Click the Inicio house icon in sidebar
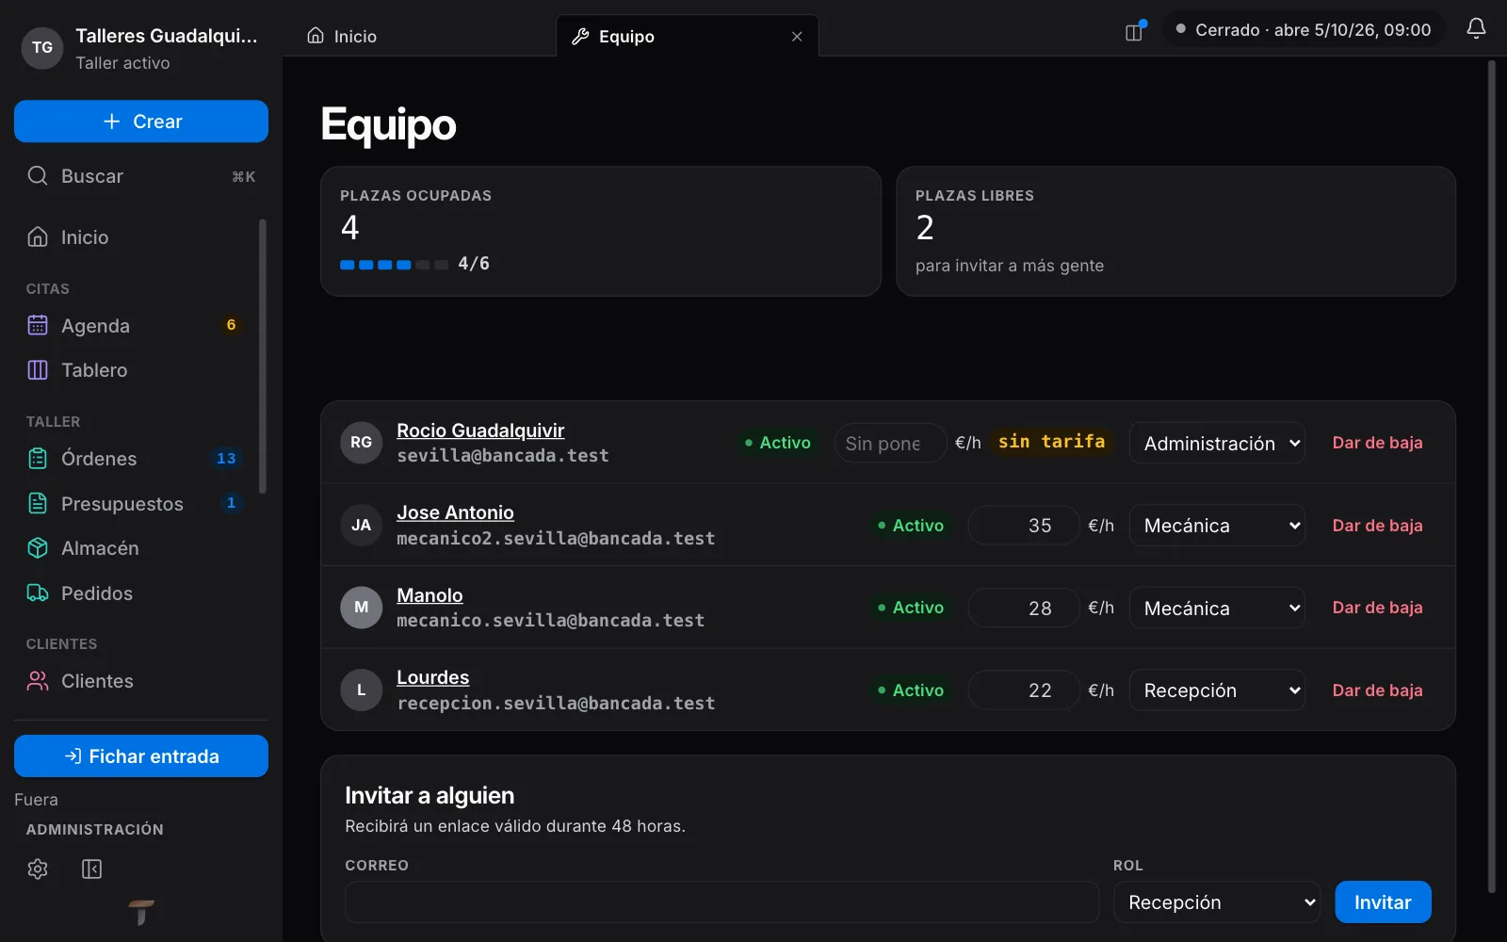Image resolution: width=1507 pixels, height=942 pixels. 38,237
